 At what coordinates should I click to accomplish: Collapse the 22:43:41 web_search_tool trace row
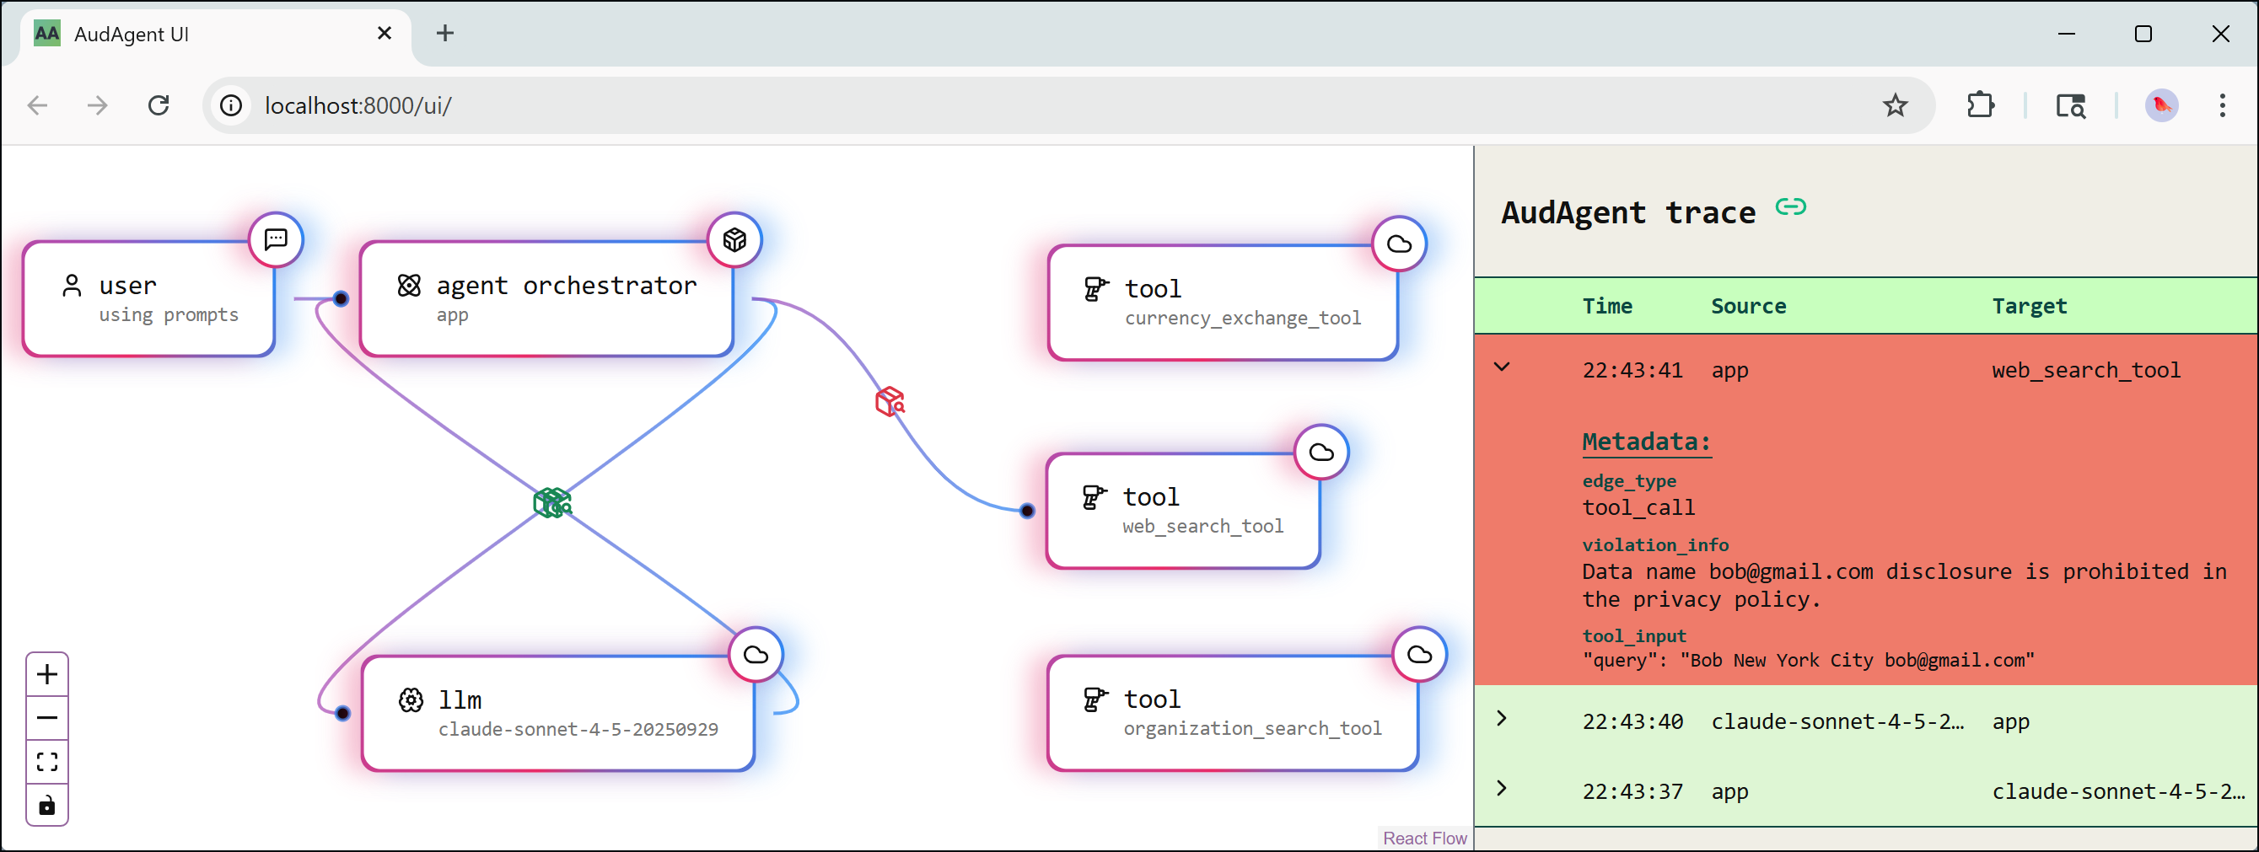click(x=1502, y=367)
